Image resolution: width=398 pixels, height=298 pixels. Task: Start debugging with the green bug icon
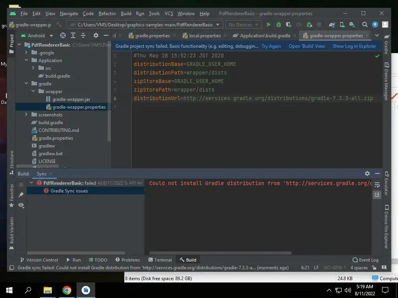tap(278, 24)
